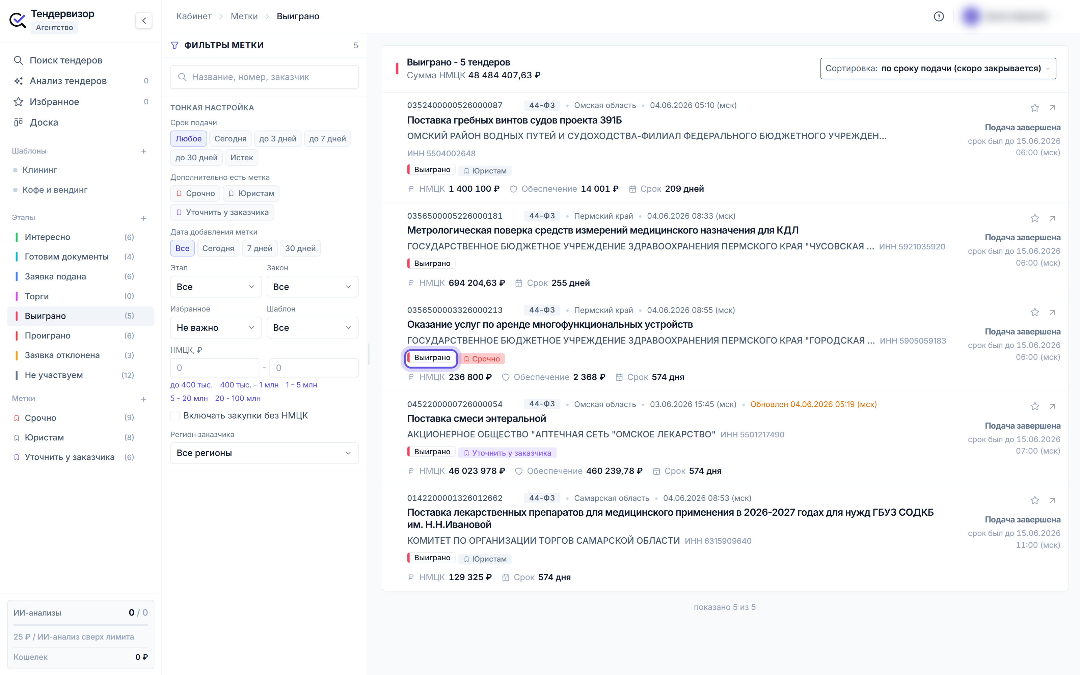Viewport: 1080px width, 675px height.
Task: Select the до 3 дней deadline chip
Action: (277, 139)
